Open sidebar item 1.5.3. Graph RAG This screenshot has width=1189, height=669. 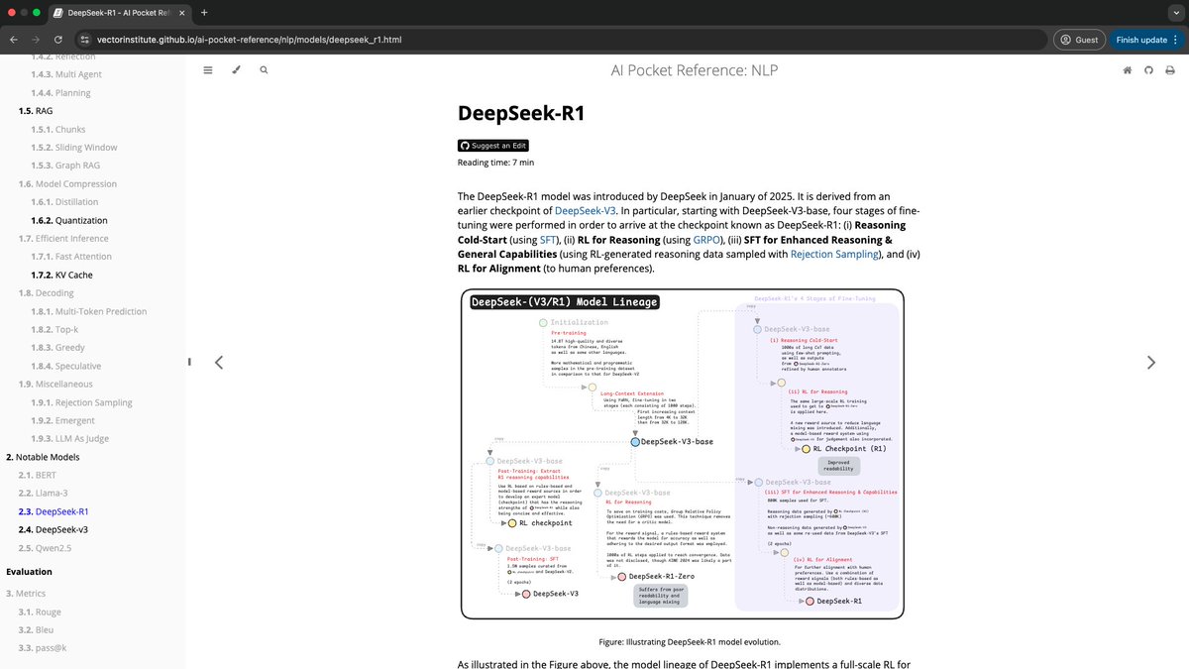click(x=64, y=166)
